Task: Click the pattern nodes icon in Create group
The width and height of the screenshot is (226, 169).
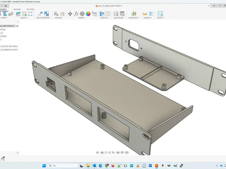Action: [x=30, y=14]
